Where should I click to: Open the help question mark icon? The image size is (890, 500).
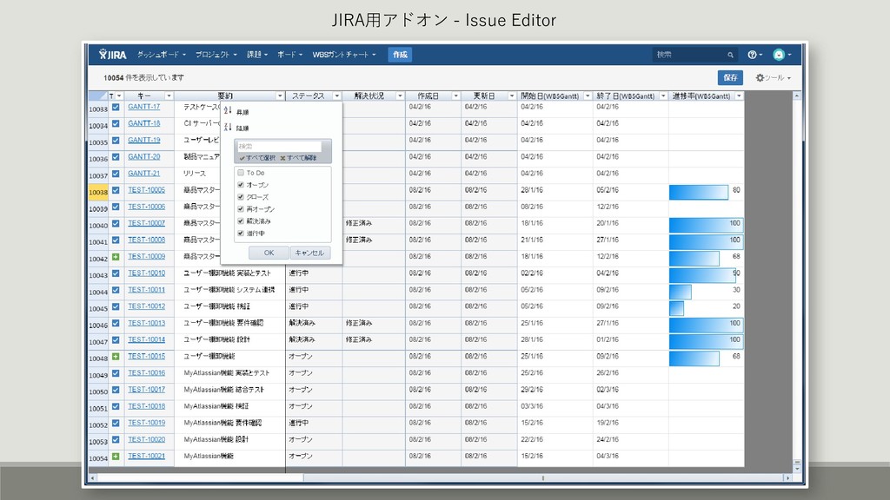coord(752,55)
